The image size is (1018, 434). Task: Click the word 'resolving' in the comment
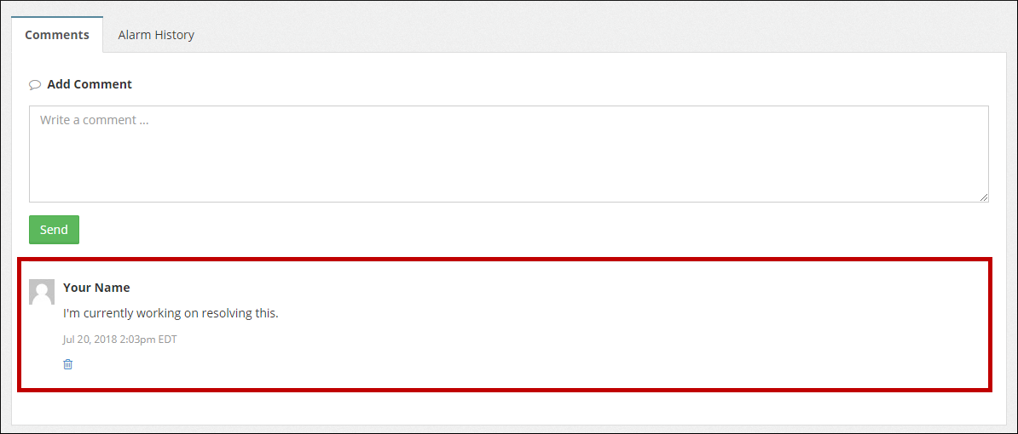click(x=227, y=313)
